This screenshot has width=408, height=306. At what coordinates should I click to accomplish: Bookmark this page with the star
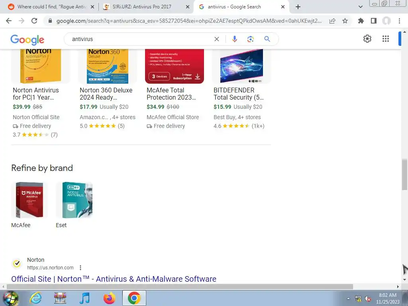coord(345,21)
